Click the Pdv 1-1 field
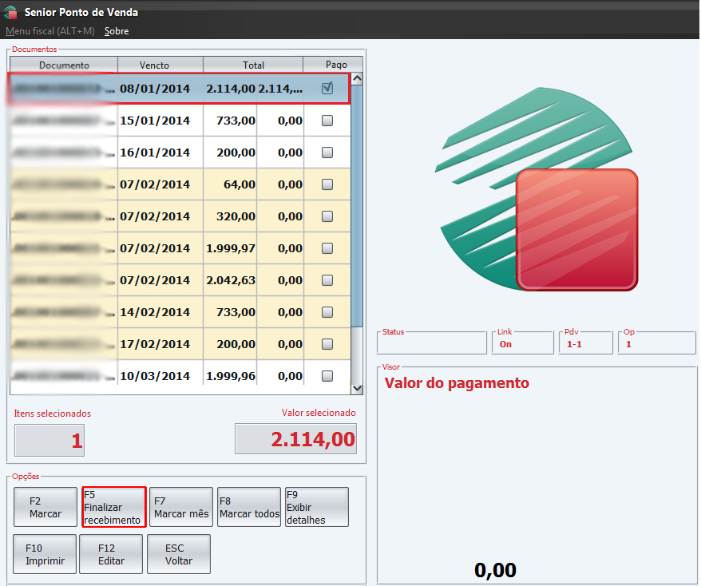The height and width of the screenshot is (586, 701). pos(585,344)
